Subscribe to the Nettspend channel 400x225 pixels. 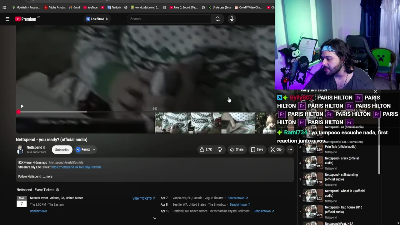point(62,149)
